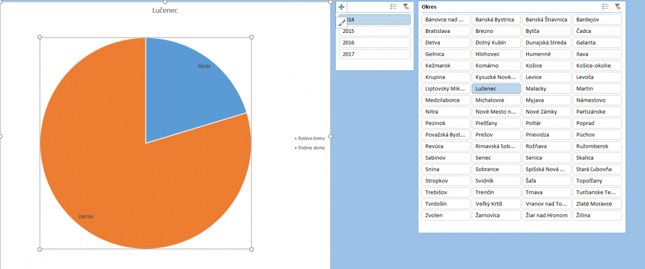Select Zlaté Moravce slicer item
The height and width of the screenshot is (269, 645).
pyautogui.click(x=597, y=204)
